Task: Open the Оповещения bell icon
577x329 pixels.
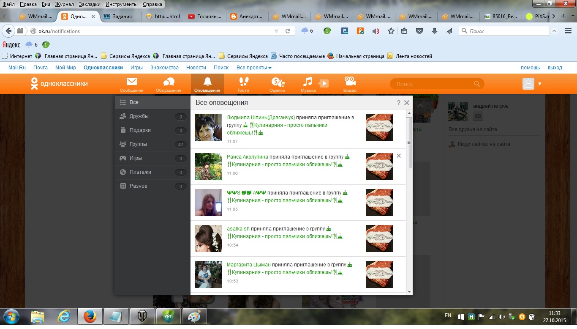Action: 207,84
